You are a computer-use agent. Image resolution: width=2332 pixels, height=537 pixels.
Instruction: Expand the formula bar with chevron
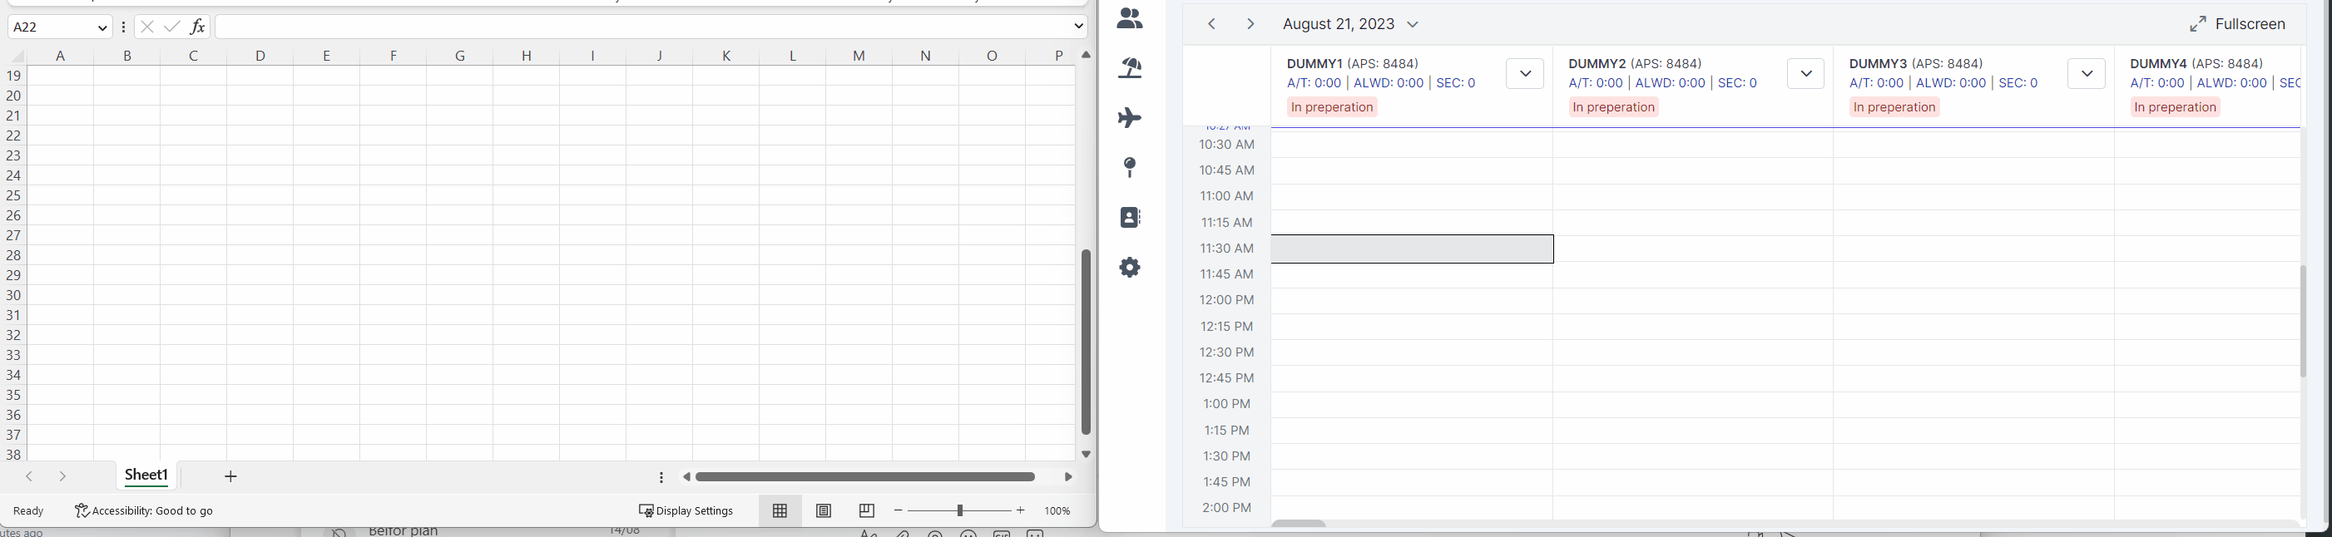click(1078, 27)
